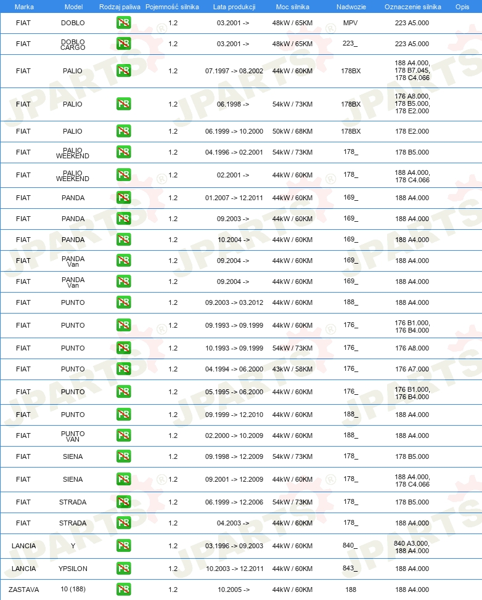Select the 843_ body code cell
Screen dimensions: 482x600
pos(350,568)
